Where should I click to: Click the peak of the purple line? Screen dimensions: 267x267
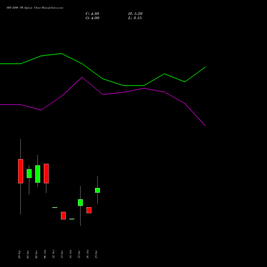82,77
